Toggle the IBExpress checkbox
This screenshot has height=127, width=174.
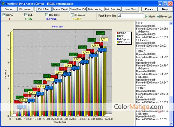coord(73,15)
